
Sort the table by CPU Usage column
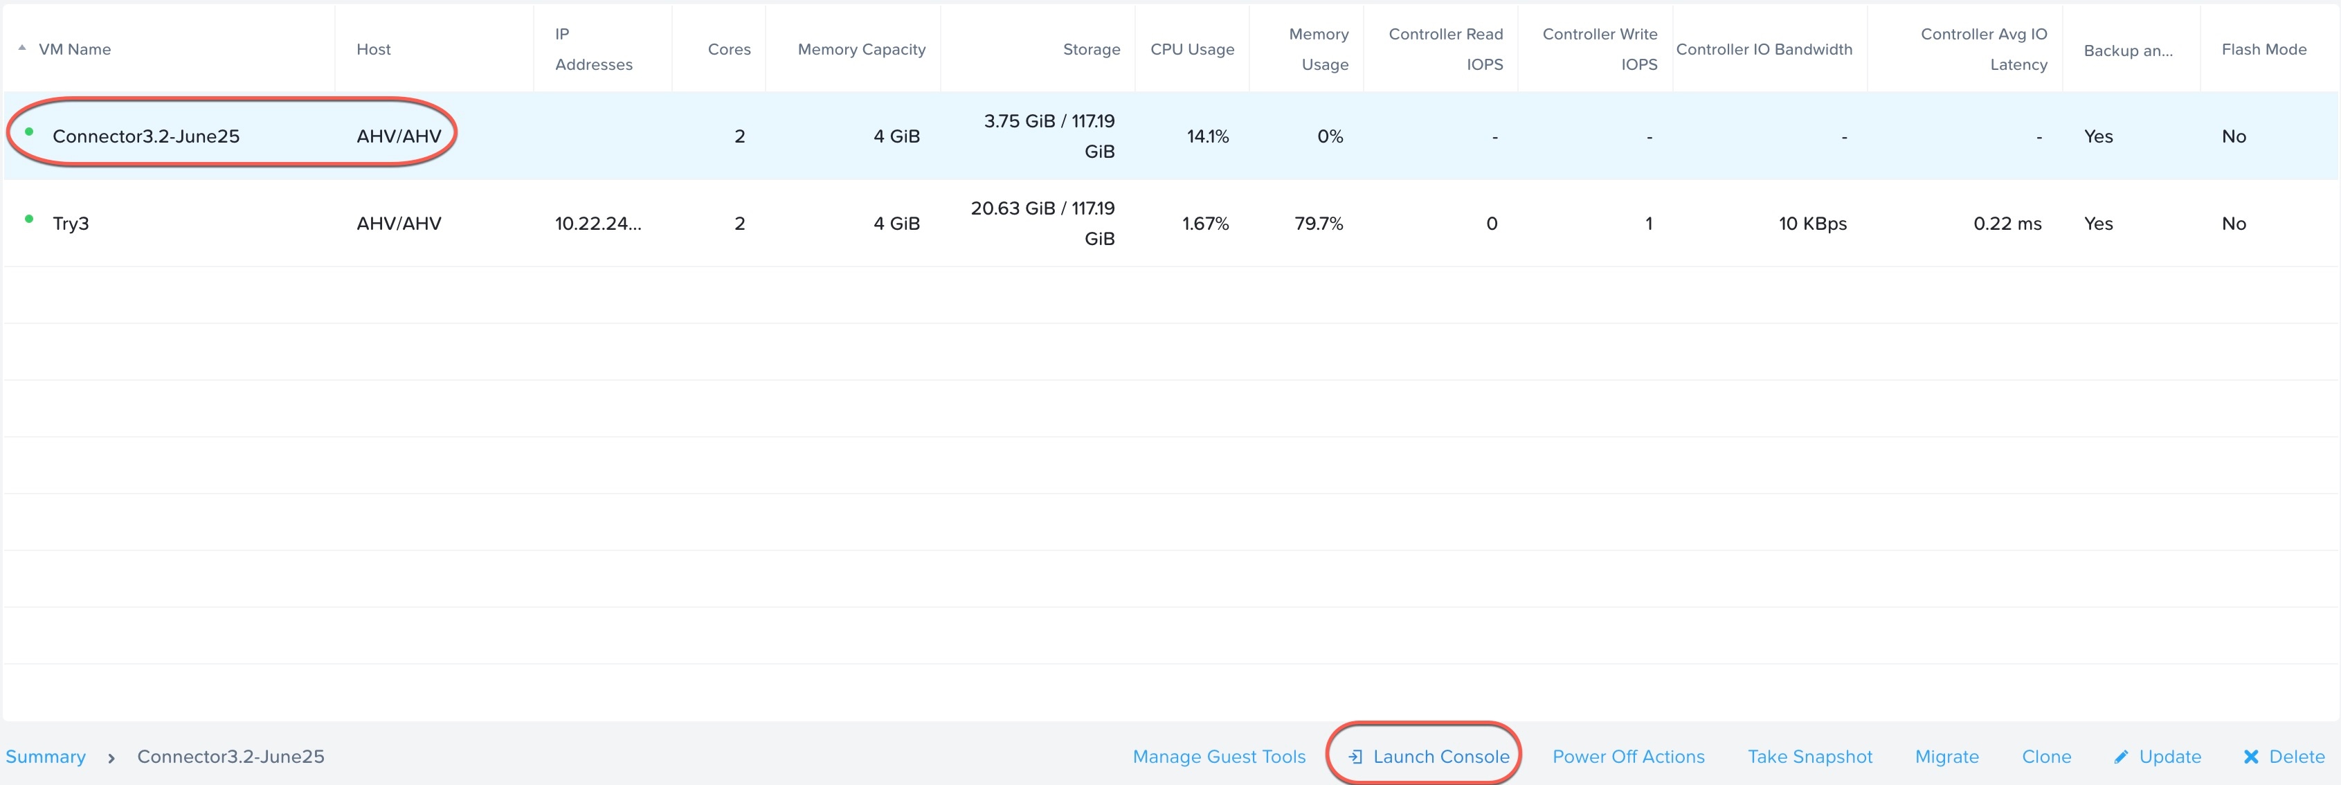point(1193,49)
